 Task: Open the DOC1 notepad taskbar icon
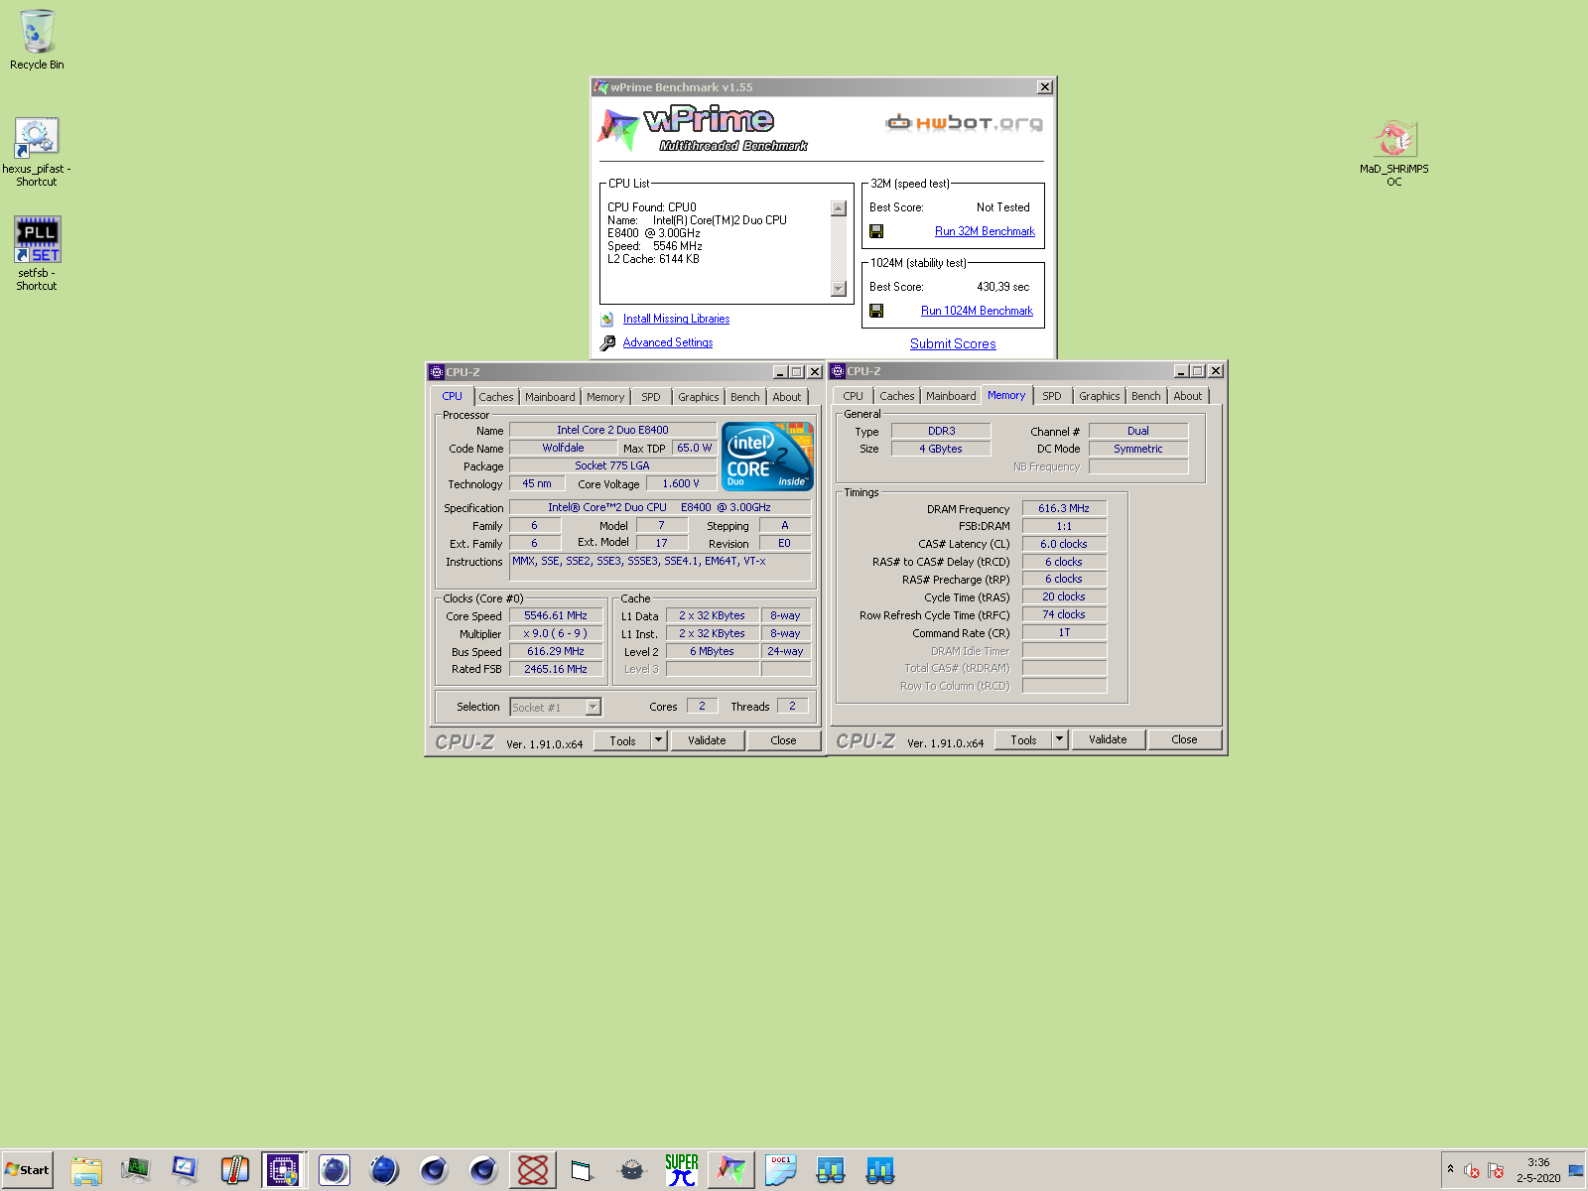tap(781, 1170)
